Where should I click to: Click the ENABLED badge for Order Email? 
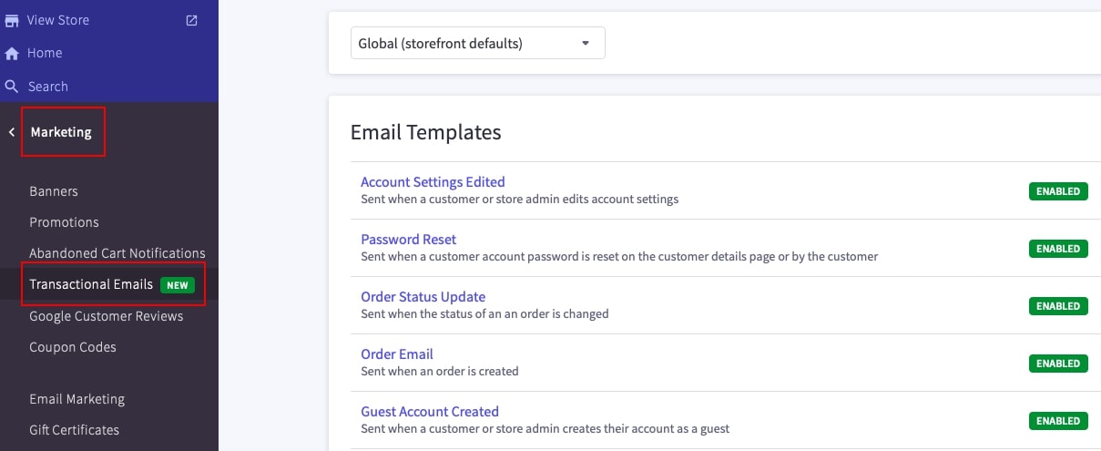pyautogui.click(x=1057, y=364)
